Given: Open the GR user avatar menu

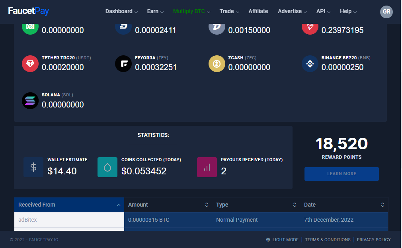Looking at the screenshot, I should coord(386,12).
